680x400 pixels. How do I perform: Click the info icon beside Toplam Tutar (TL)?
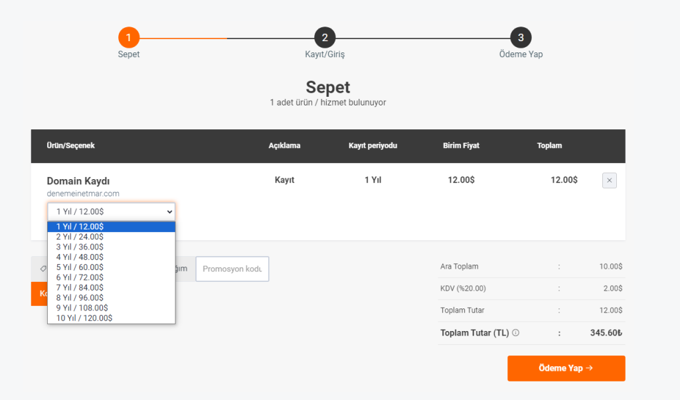[515, 333]
